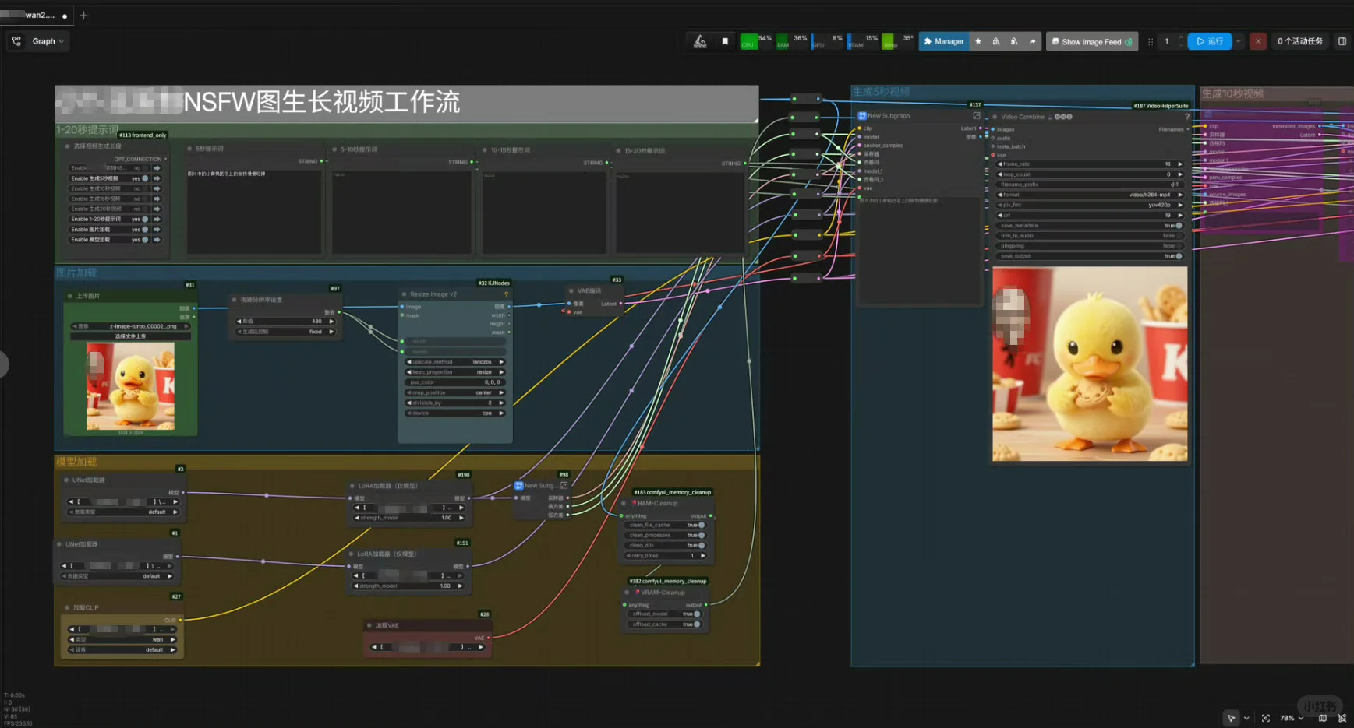1354x728 pixels.
Task: Click Show Image Feed button
Action: point(1091,42)
